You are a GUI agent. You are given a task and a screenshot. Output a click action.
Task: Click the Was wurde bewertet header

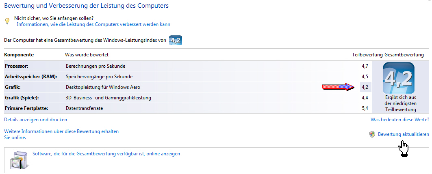(87, 55)
